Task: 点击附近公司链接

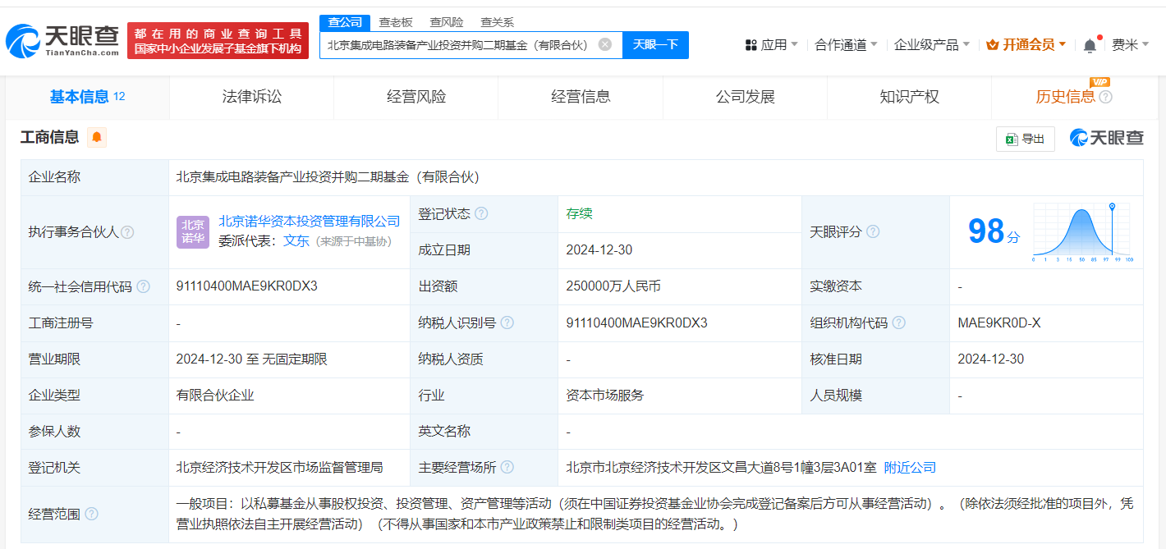Action: pos(908,466)
